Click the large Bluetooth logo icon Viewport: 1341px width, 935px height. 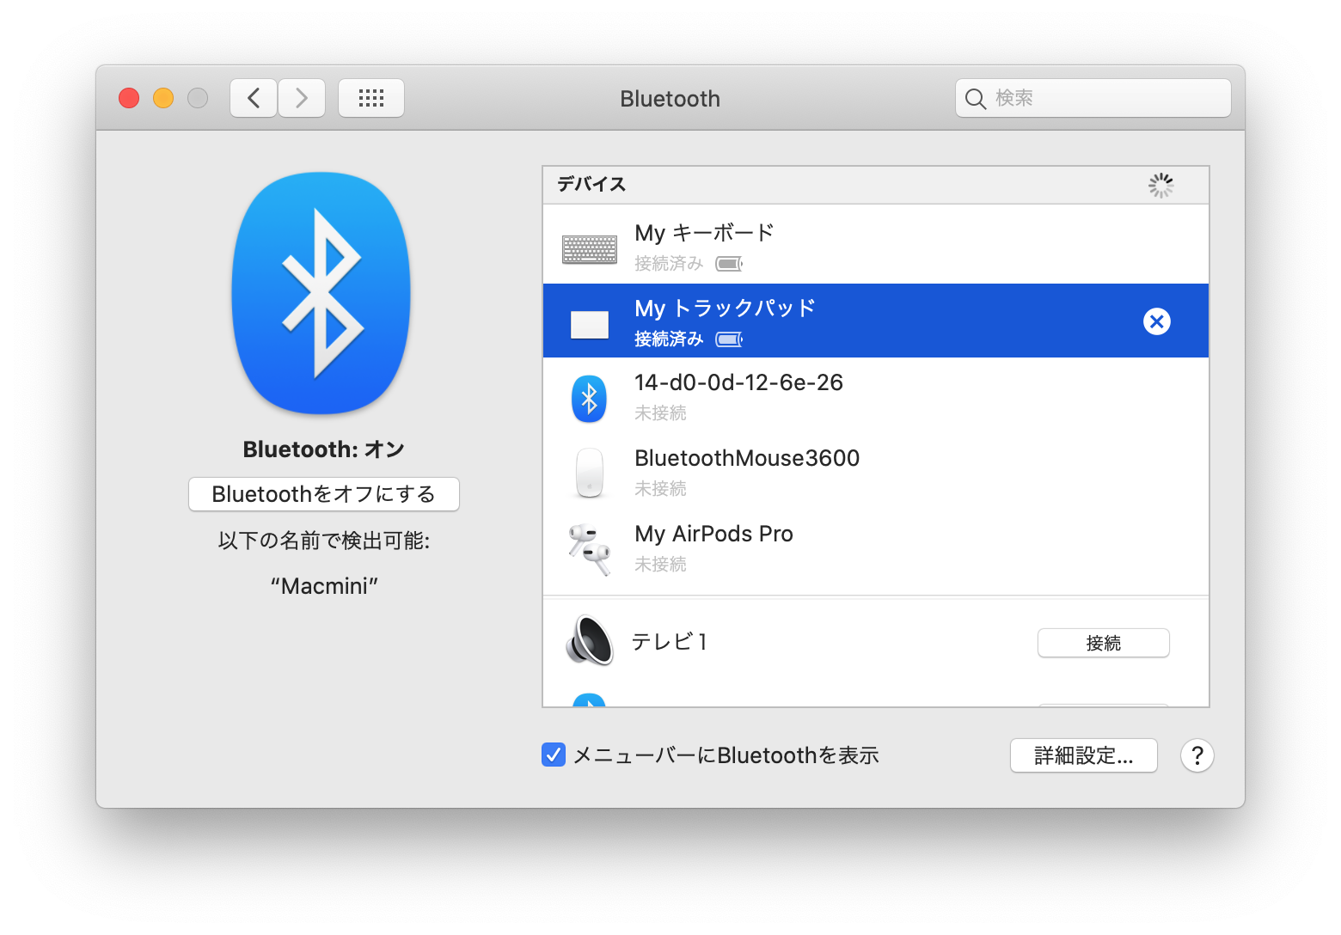[x=321, y=293]
